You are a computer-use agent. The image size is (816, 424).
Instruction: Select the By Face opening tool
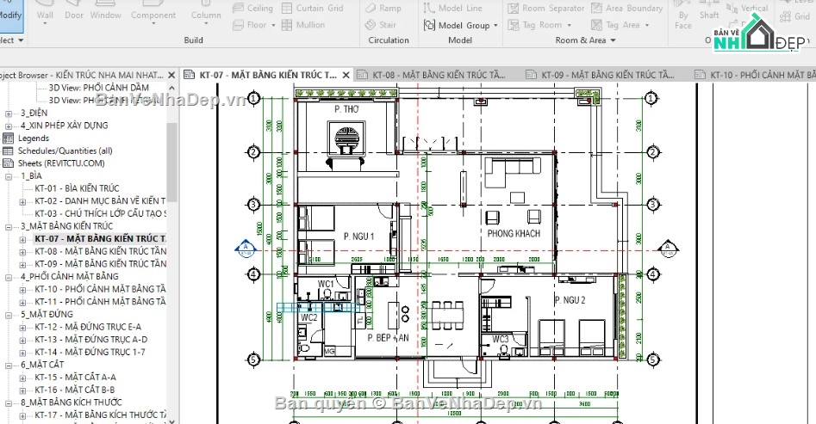tap(682, 15)
